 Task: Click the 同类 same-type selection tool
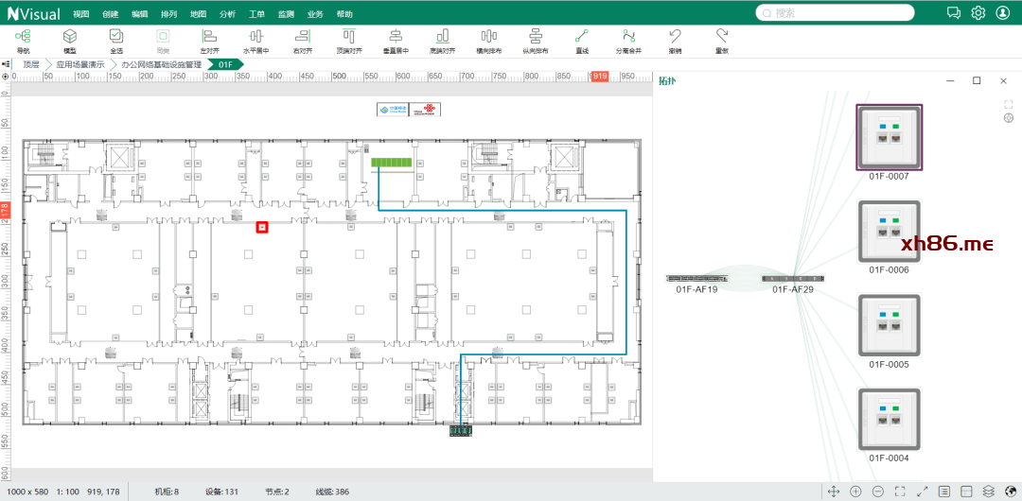[163, 41]
